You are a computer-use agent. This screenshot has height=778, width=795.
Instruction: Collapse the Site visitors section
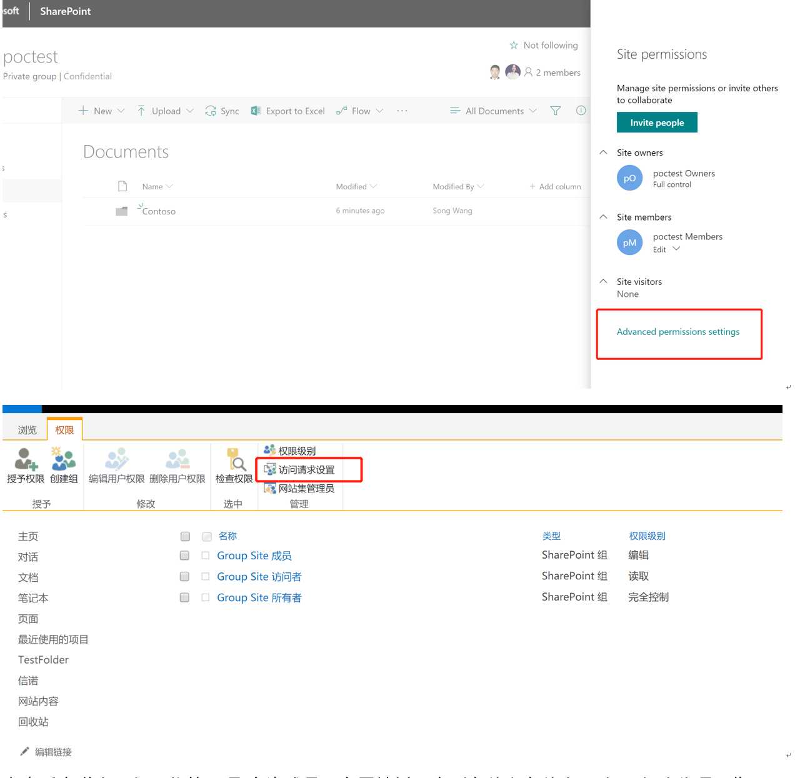pyautogui.click(x=603, y=281)
